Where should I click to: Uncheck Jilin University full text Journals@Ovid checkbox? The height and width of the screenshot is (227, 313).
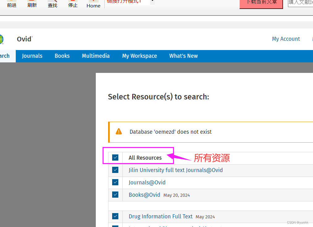(115, 170)
